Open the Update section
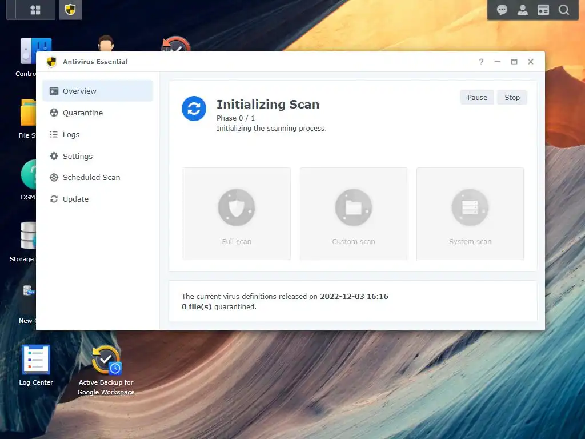This screenshot has height=439, width=585. tap(97, 199)
